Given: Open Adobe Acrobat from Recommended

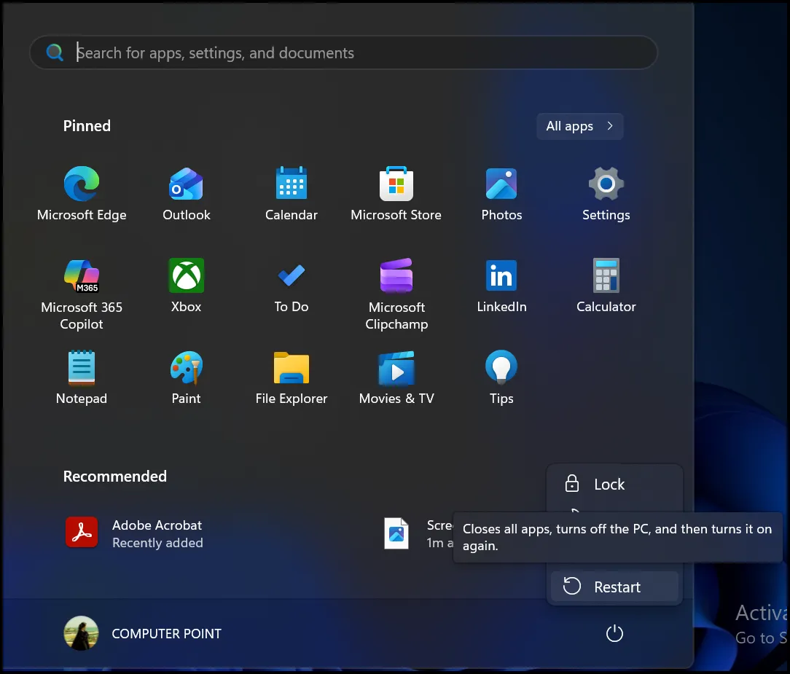Looking at the screenshot, I should [x=134, y=533].
